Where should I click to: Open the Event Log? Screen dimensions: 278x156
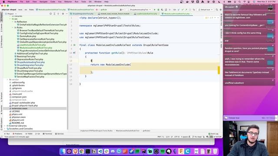[x=213, y=134]
